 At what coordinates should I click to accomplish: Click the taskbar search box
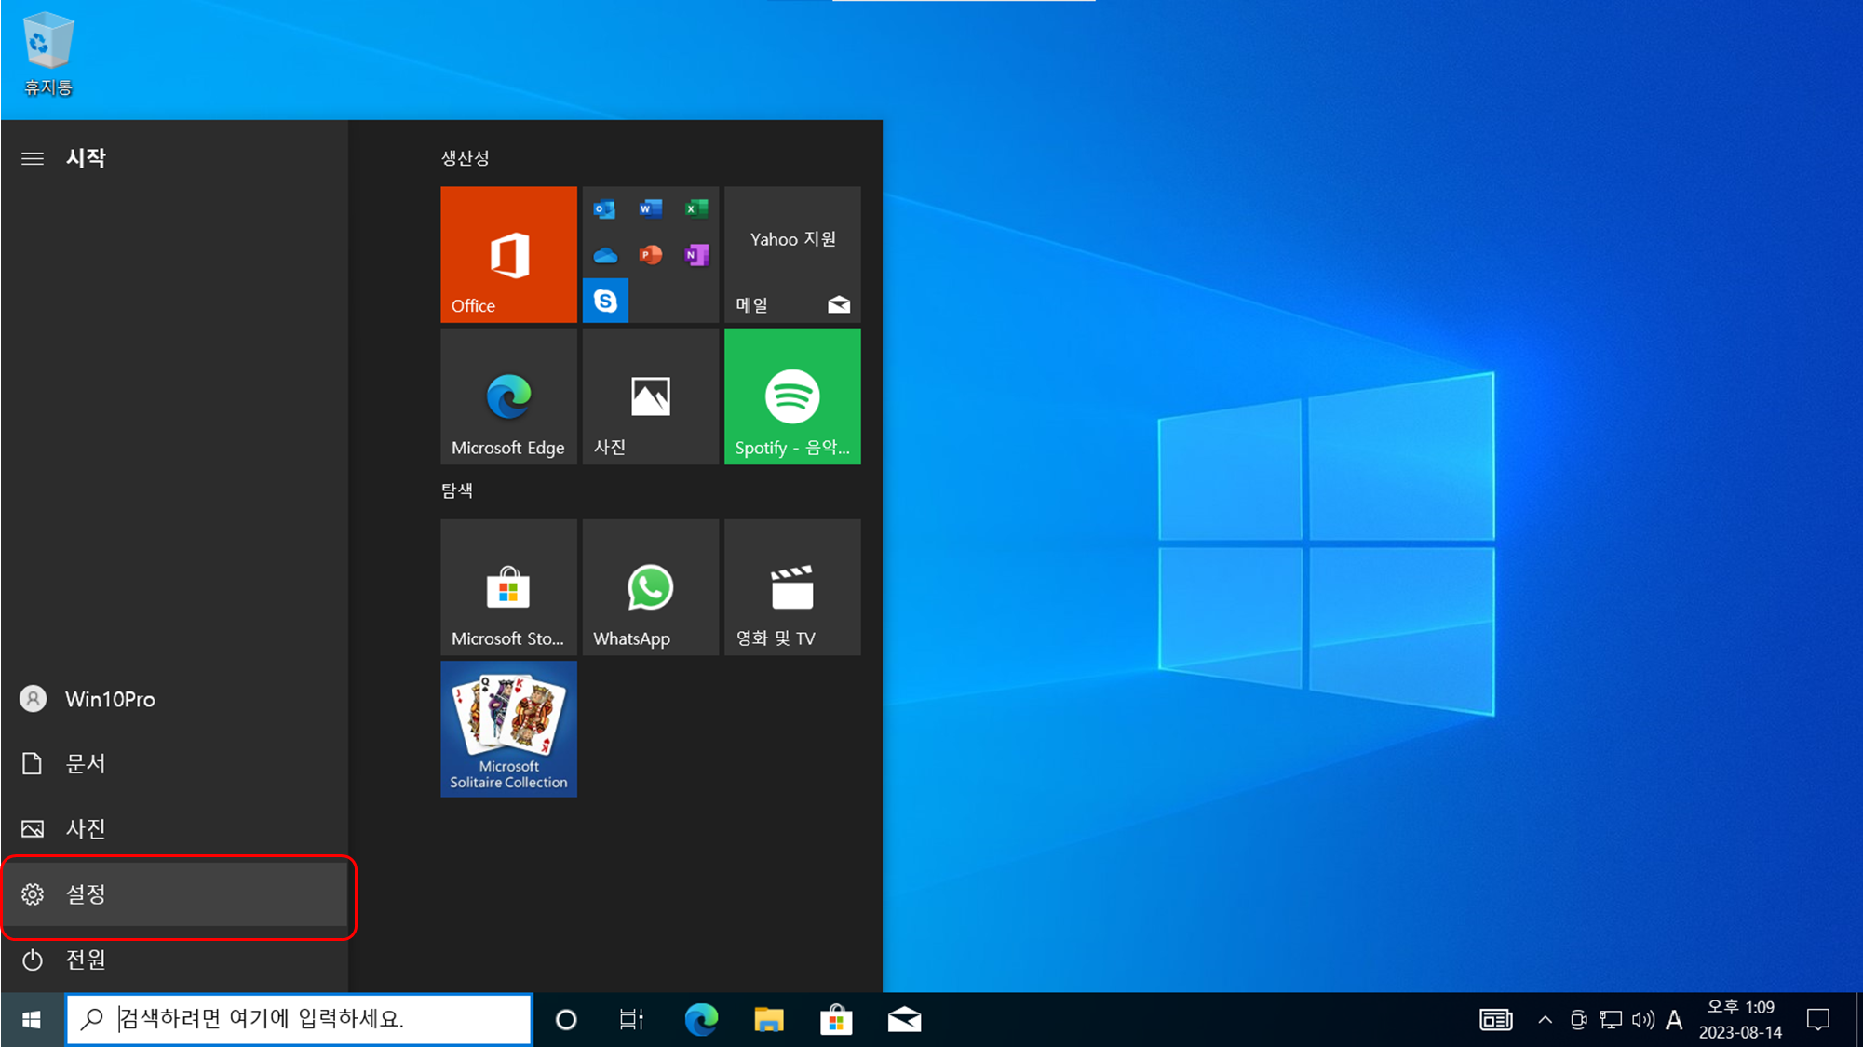[x=298, y=1019]
